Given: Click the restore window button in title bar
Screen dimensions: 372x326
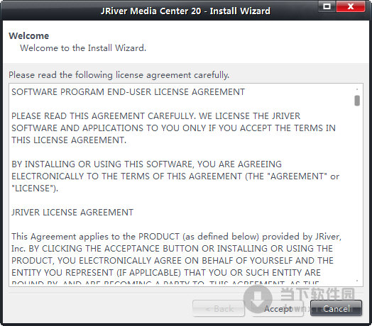Looking at the screenshot, I should [327, 6].
